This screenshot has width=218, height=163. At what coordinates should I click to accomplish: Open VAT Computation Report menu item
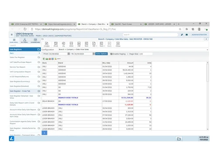tap(20, 72)
